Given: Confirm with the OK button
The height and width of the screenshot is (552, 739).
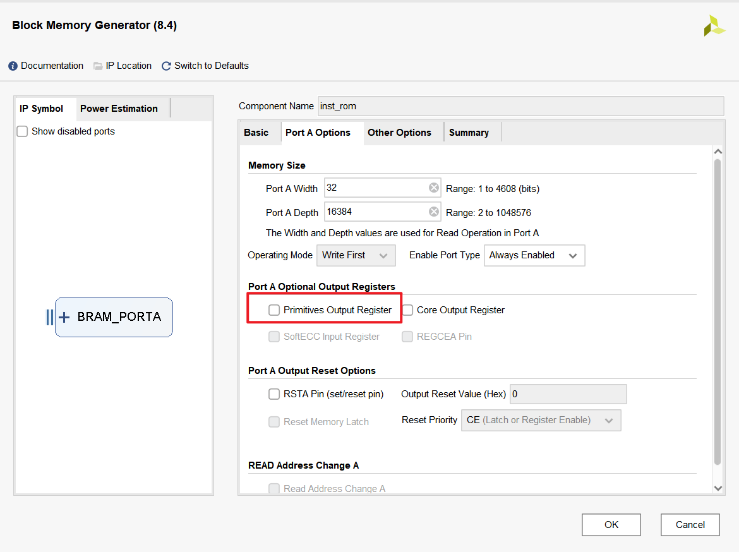Looking at the screenshot, I should click(x=611, y=525).
